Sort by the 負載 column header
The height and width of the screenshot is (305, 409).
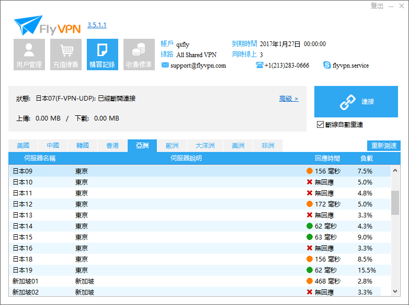367,158
